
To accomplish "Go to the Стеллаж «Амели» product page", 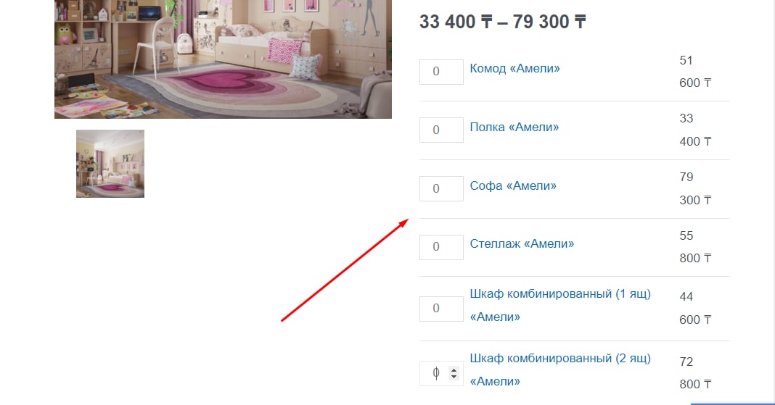I will coord(522,243).
